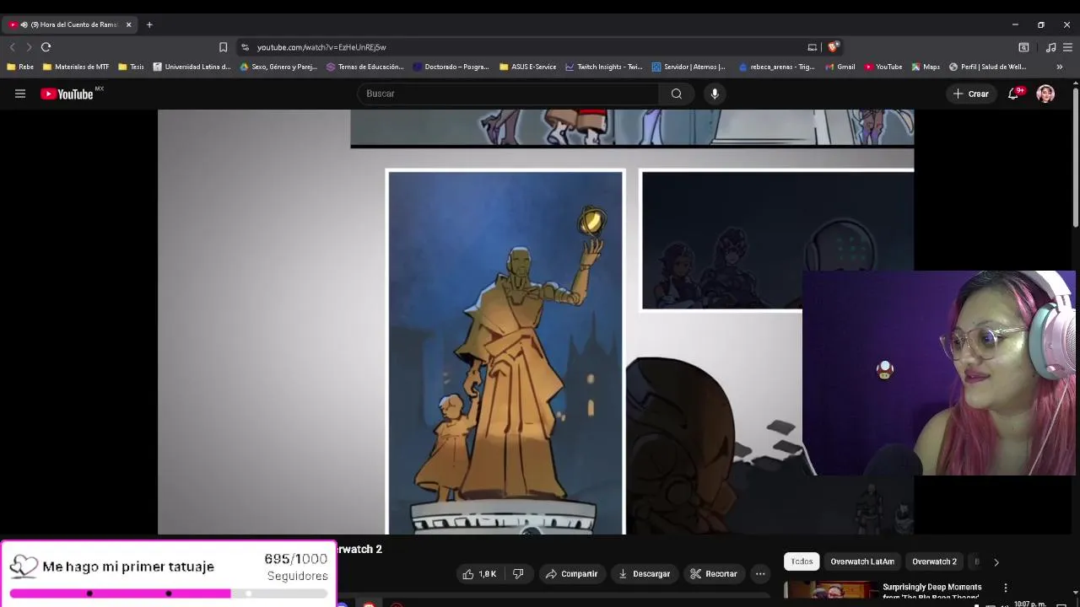
Task: Open the YouTube hamburger guide menu
Action: (x=20, y=94)
